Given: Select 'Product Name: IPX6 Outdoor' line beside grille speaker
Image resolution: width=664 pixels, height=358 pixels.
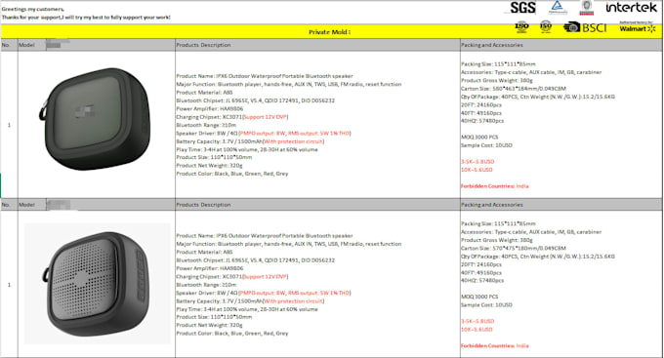Looking at the screenshot, I should pyautogui.click(x=265, y=236).
